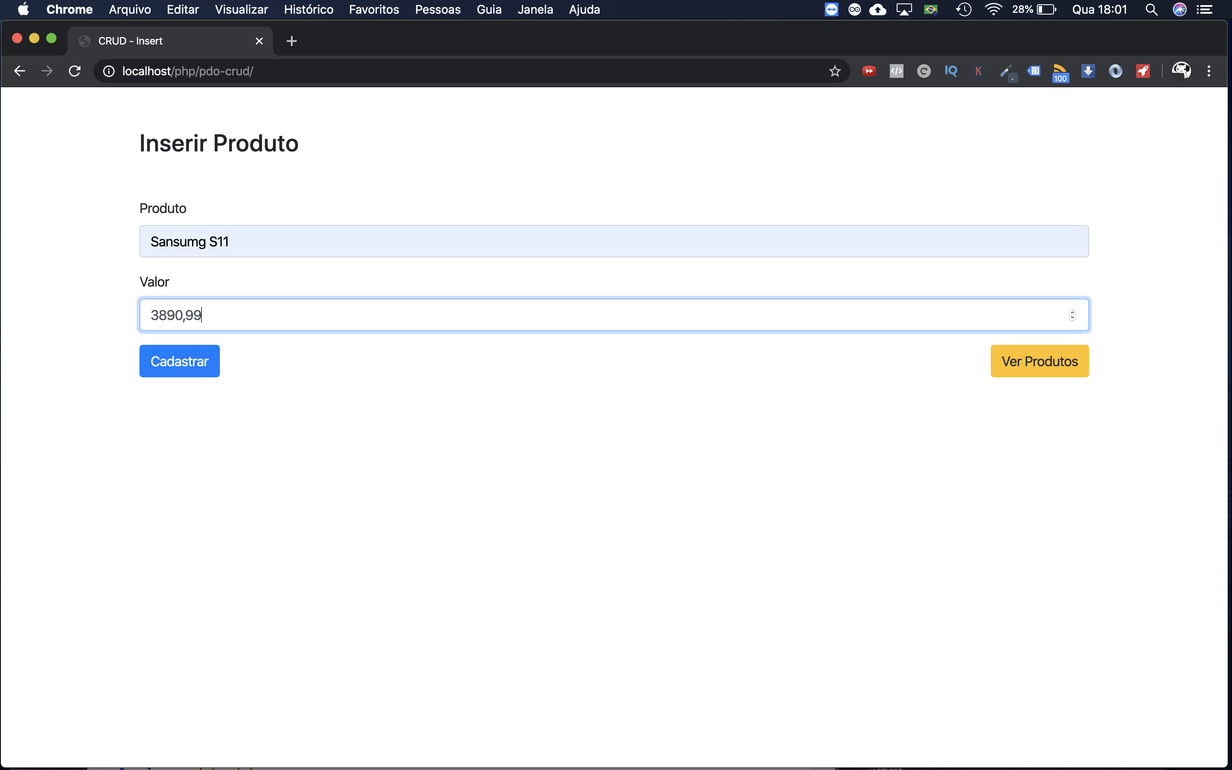This screenshot has height=770, width=1232.
Task: Click the red rocket extension icon
Action: coord(1143,71)
